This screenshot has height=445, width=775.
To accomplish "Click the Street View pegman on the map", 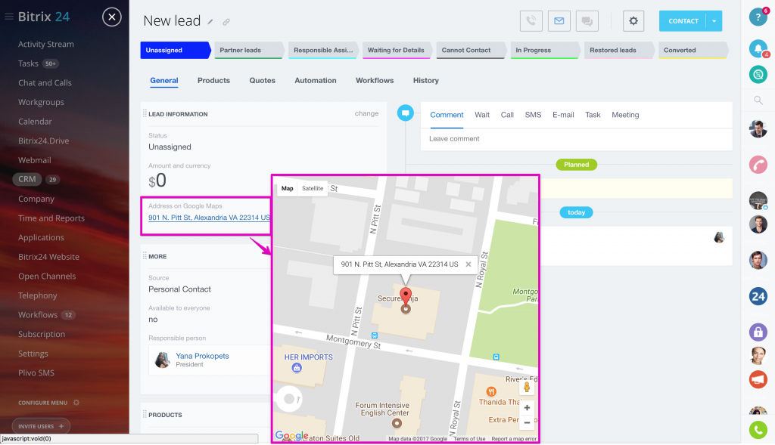I will point(527,388).
